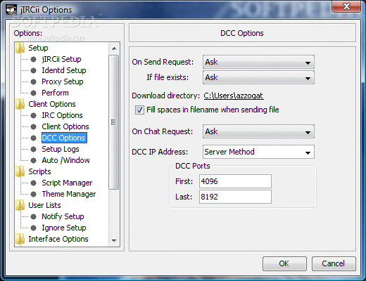Image resolution: width=366 pixels, height=281 pixels.
Task: Click the Last DCC port field
Action: (x=235, y=197)
